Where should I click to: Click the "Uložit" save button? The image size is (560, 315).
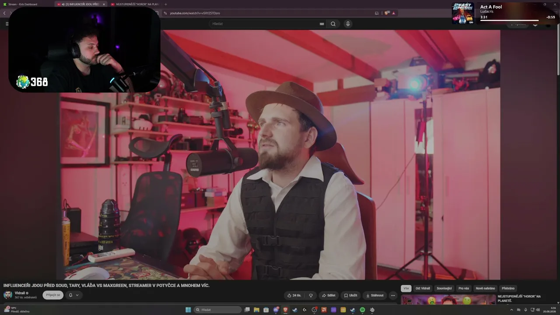point(350,295)
